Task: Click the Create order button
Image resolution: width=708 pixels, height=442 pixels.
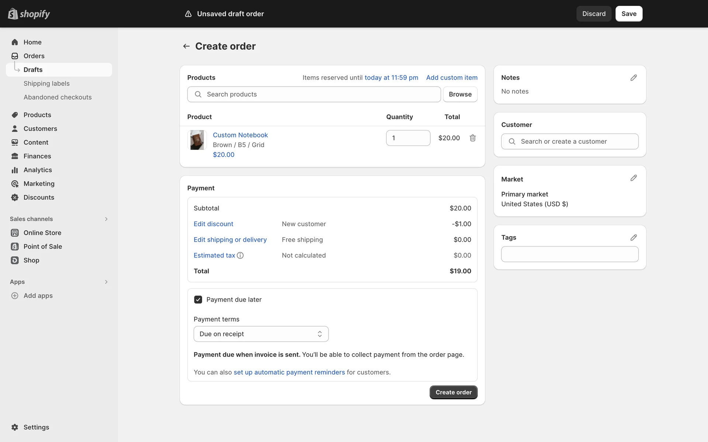Action: click(453, 392)
